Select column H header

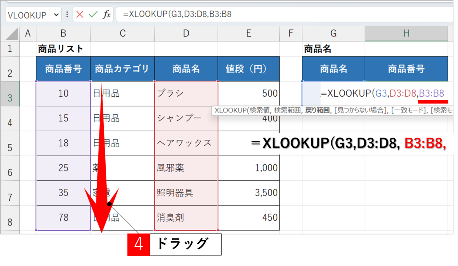[406, 34]
